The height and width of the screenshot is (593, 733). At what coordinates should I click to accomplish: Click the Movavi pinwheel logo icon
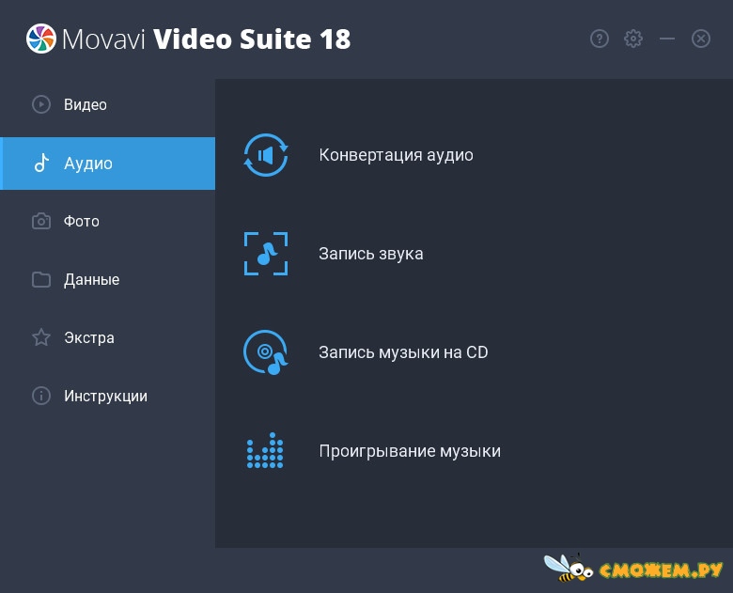tap(41, 39)
